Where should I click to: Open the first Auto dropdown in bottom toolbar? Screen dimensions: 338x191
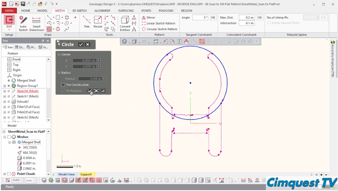tap(17, 180)
